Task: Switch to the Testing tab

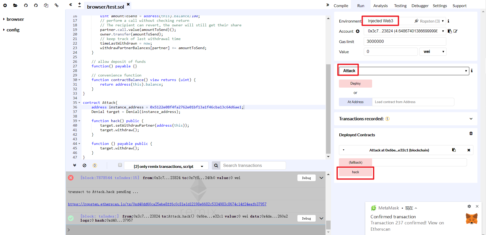Action: (x=400, y=6)
